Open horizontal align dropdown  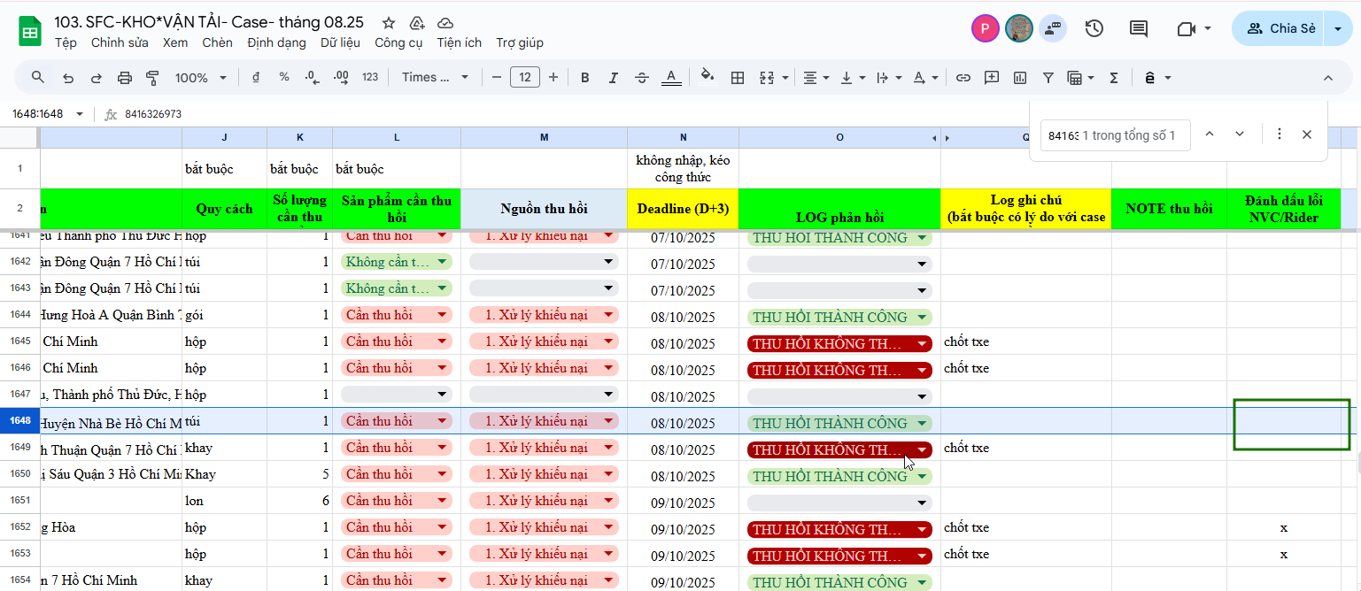(816, 78)
